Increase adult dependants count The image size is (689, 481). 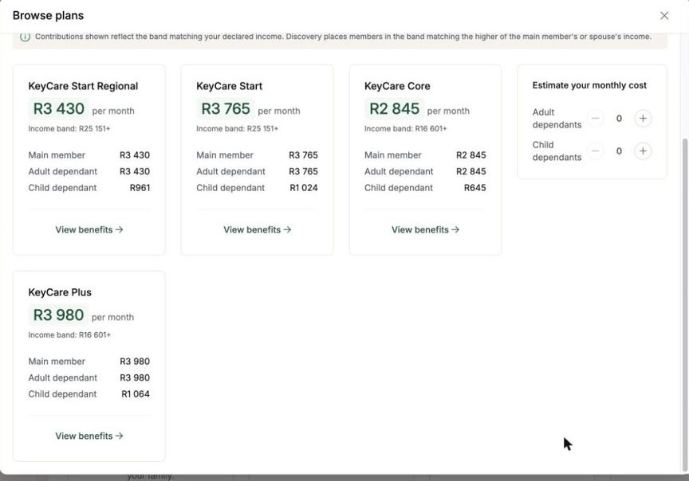(643, 119)
